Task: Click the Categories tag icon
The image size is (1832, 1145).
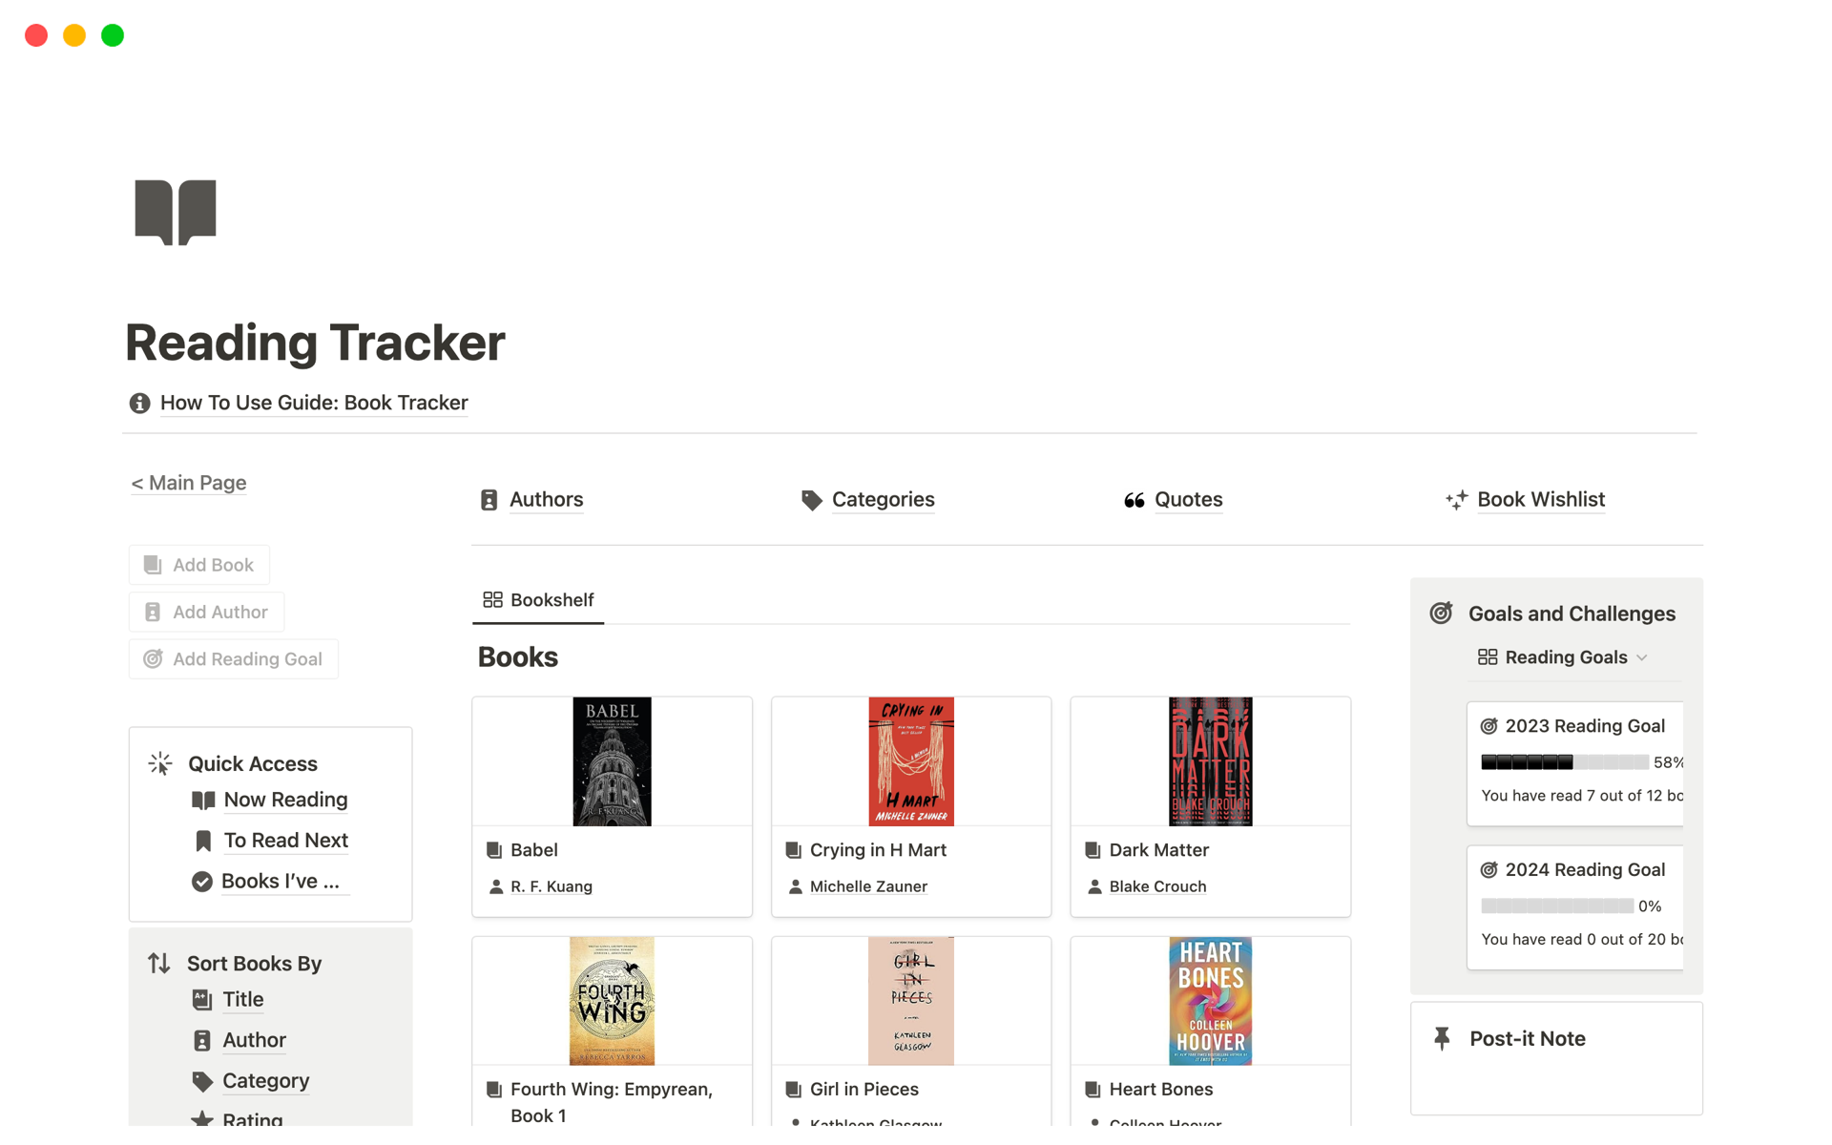Action: tap(811, 500)
